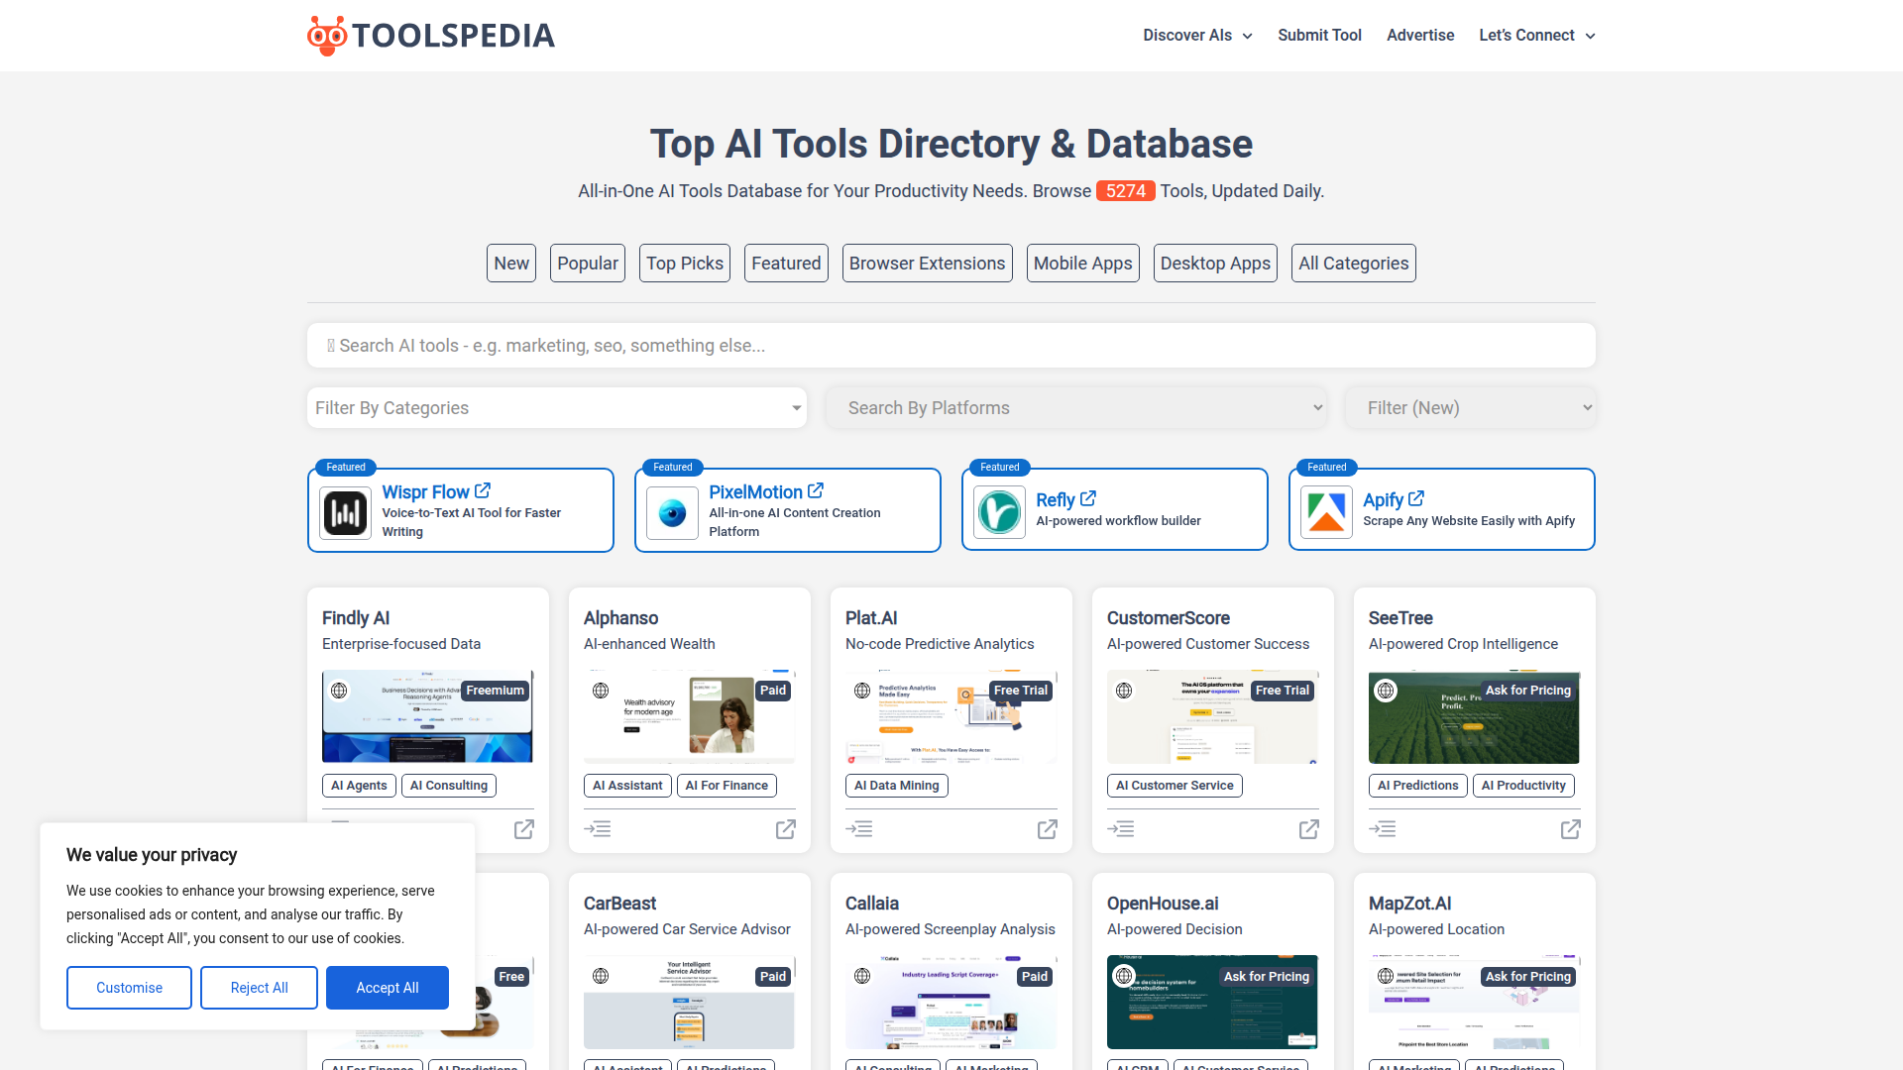
Task: Open Findly AI external site icon
Action: pos(524,829)
